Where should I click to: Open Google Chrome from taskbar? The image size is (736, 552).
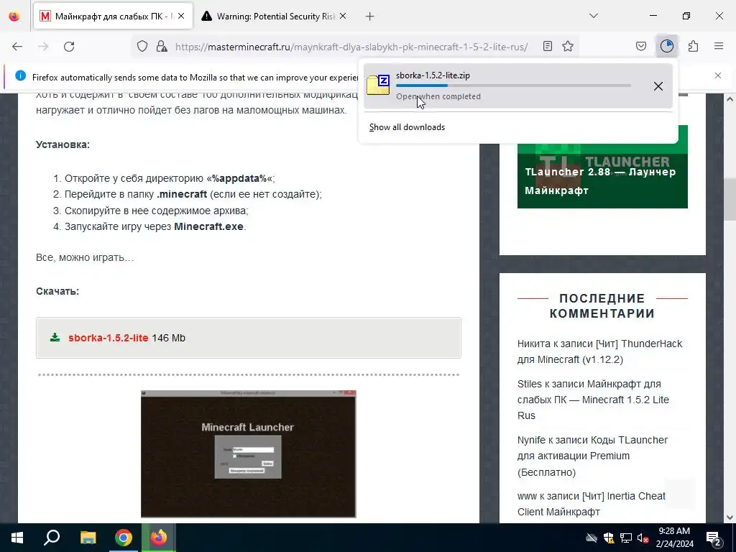coord(124,538)
